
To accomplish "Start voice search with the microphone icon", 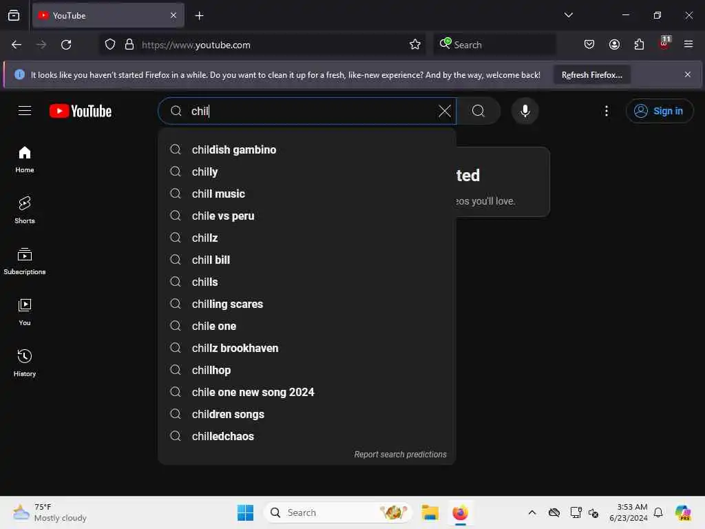I will (525, 111).
